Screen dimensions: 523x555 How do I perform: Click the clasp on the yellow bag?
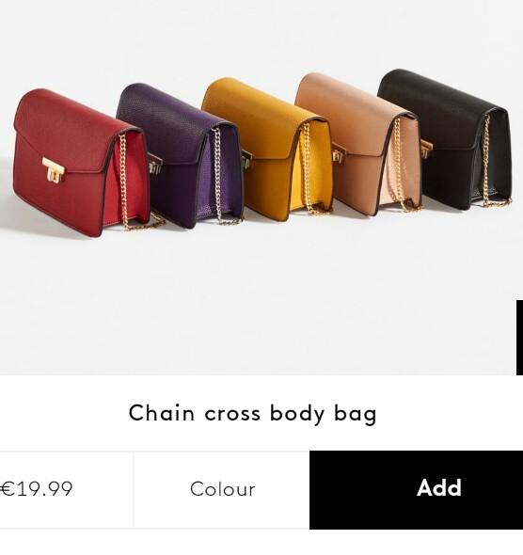pos(247,159)
